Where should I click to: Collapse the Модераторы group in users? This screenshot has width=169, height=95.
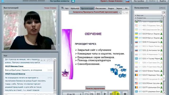click(135, 18)
